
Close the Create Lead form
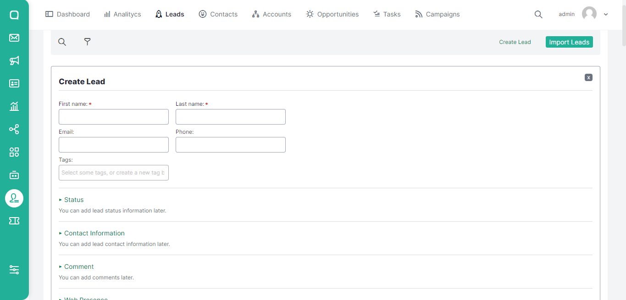pyautogui.click(x=588, y=77)
